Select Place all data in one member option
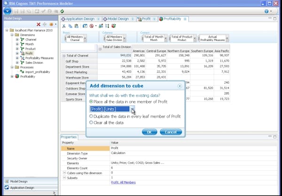Viewport: 282px width, 196px height. tap(91, 102)
